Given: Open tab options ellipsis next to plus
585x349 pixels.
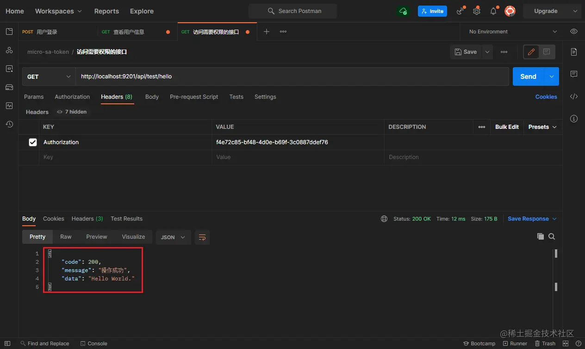Looking at the screenshot, I should pyautogui.click(x=283, y=32).
